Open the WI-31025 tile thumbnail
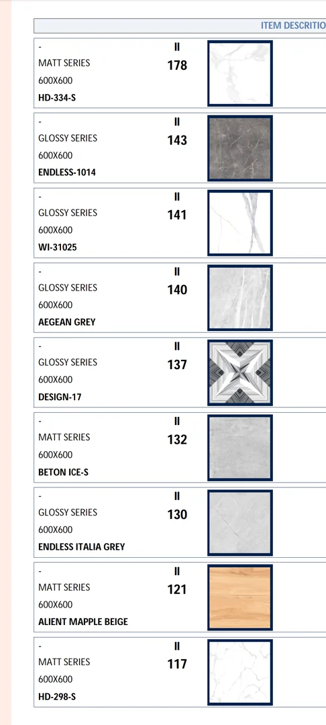 (240, 223)
